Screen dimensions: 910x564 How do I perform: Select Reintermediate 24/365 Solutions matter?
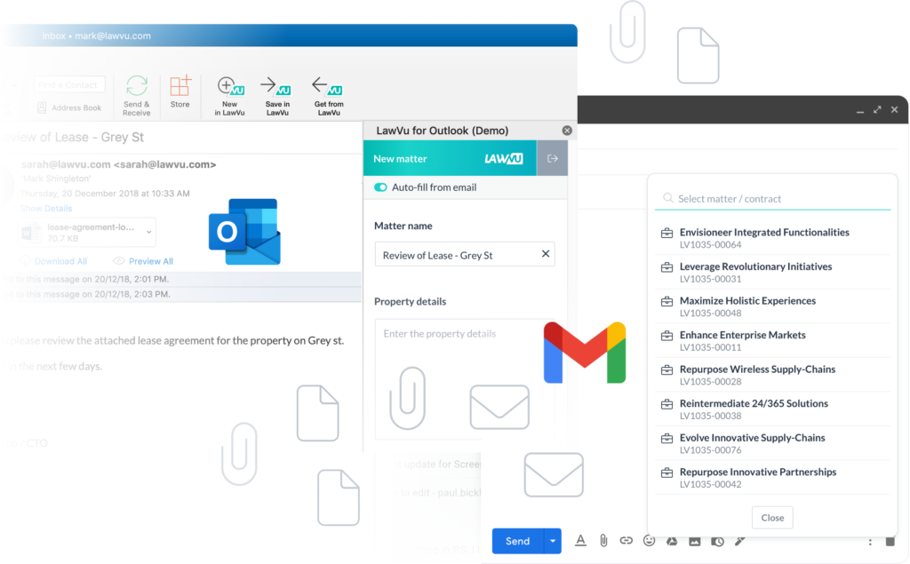pyautogui.click(x=772, y=409)
